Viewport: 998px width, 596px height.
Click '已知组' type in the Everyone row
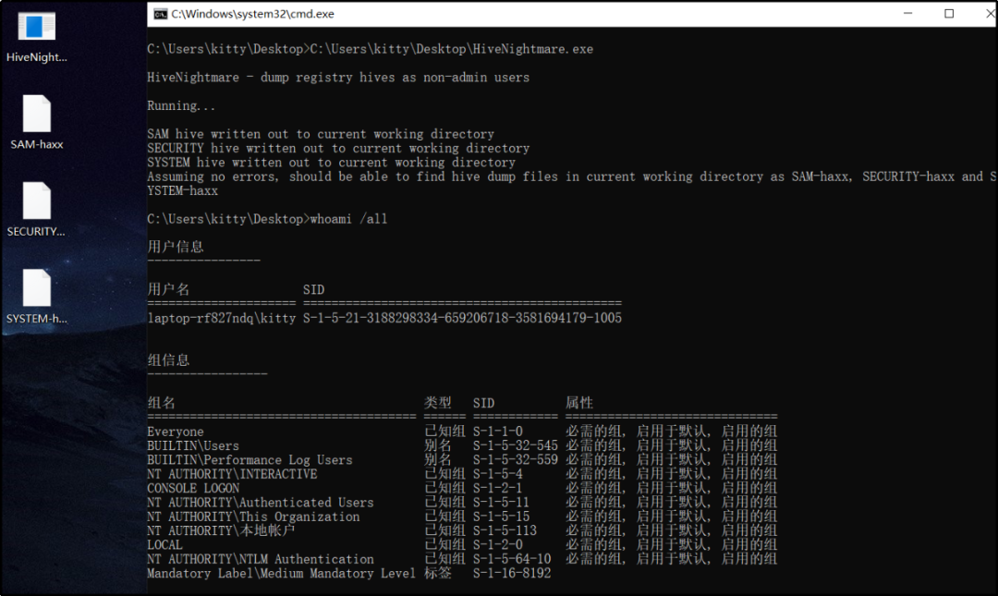(x=444, y=432)
